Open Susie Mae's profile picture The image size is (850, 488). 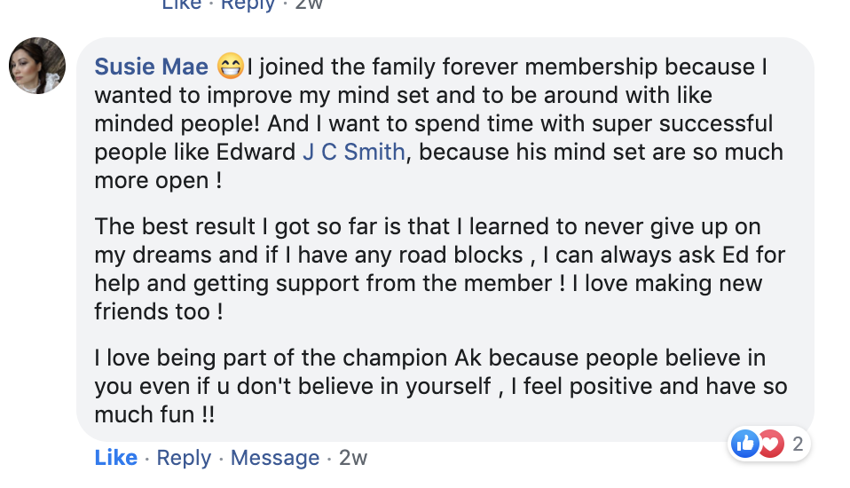(x=36, y=66)
